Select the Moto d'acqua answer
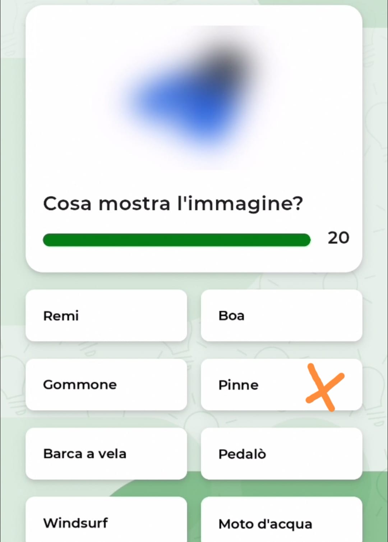 coord(281,523)
